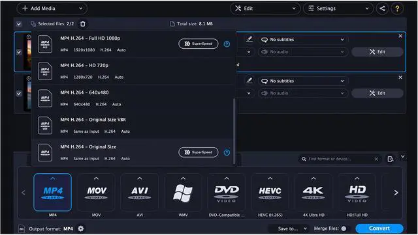Click the clock icon on the first file
This screenshot has width=418, height=235.
29,37
